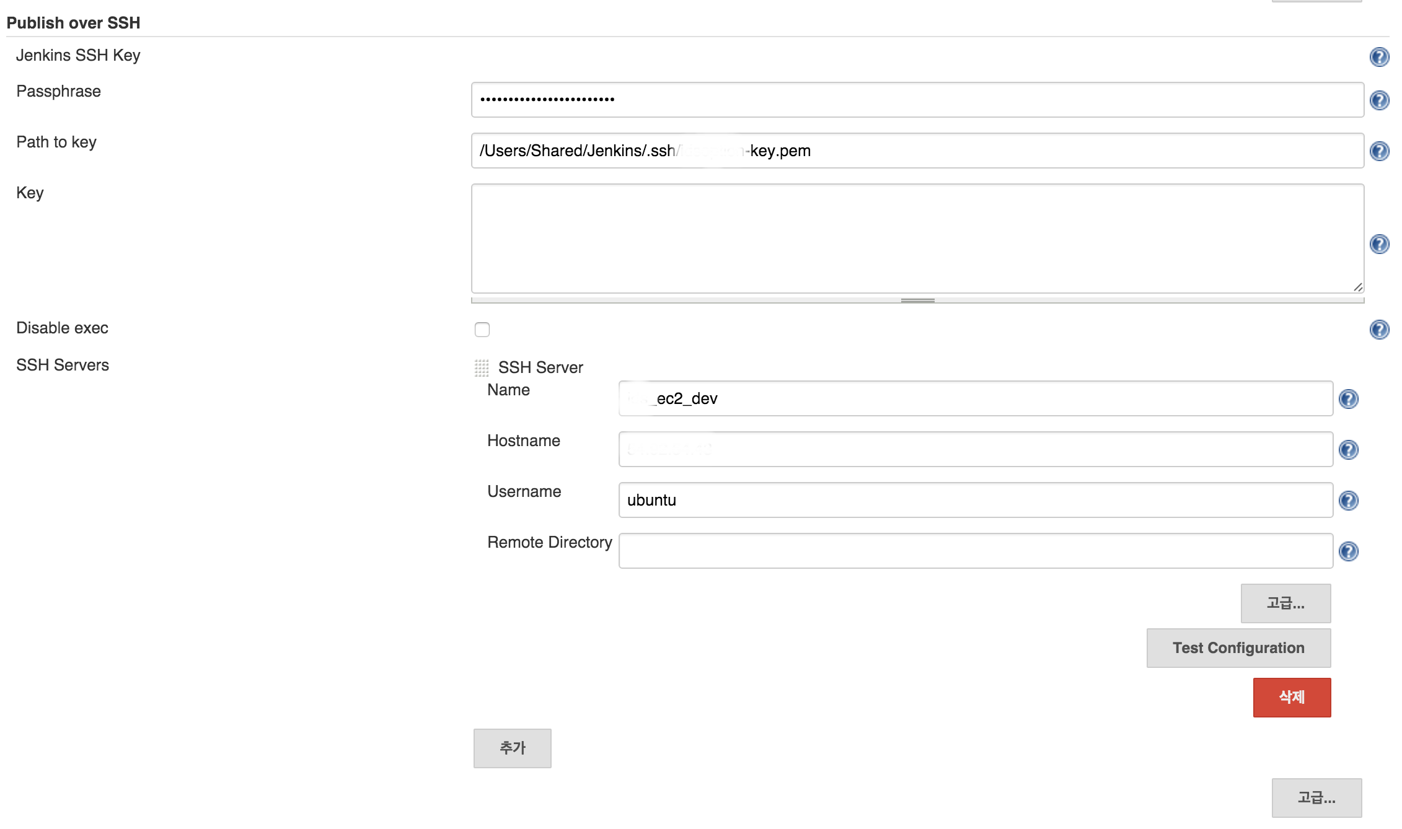The image size is (1402, 829).
Task: Click the Remote Directory label
Action: [x=549, y=542]
